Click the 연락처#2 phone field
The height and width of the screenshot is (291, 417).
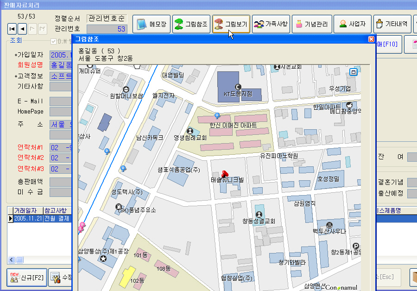[61, 158]
